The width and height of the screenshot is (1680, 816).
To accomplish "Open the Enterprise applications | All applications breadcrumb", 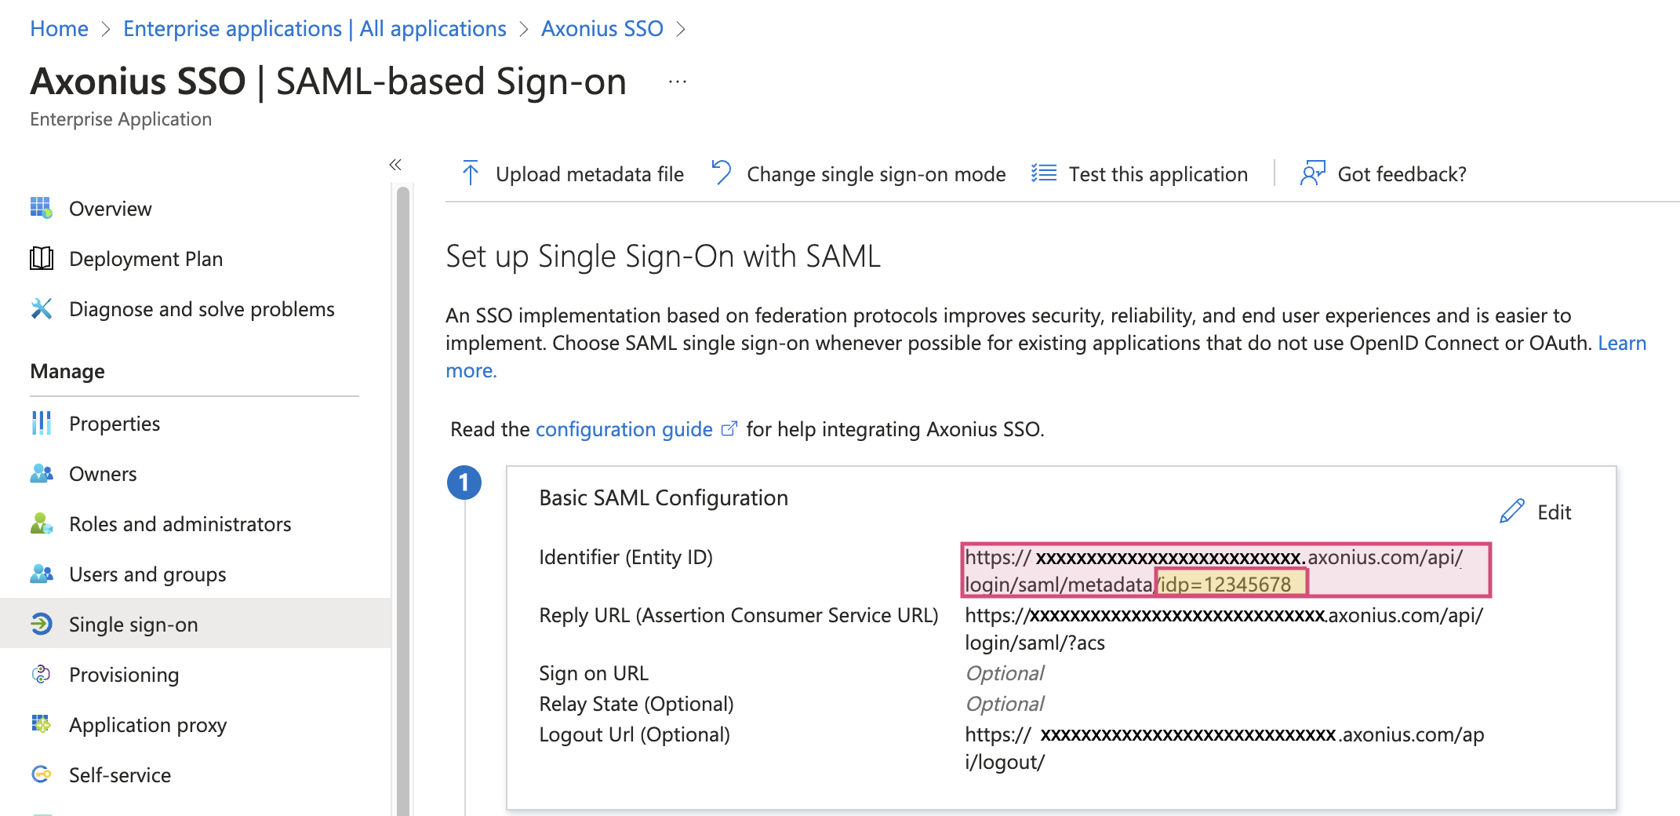I will (315, 28).
